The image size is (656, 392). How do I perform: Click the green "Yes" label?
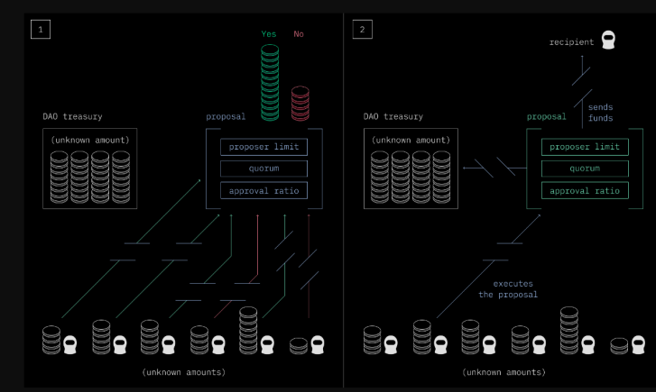(x=269, y=34)
